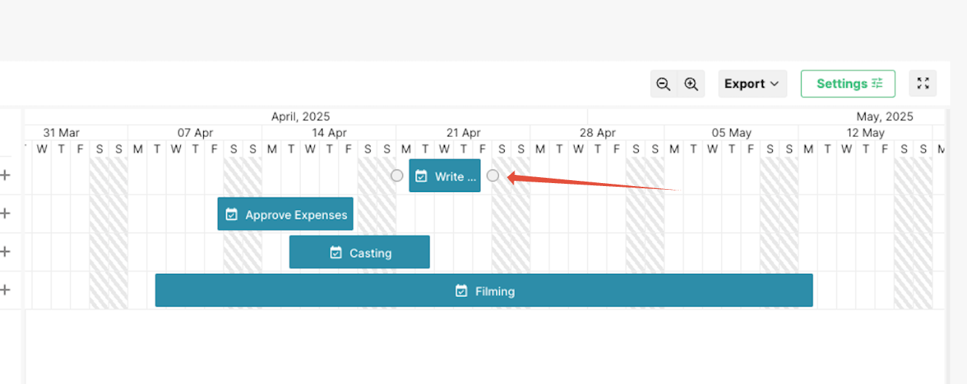
Task: Zoom out the Gantt timeline
Action: pyautogui.click(x=663, y=84)
